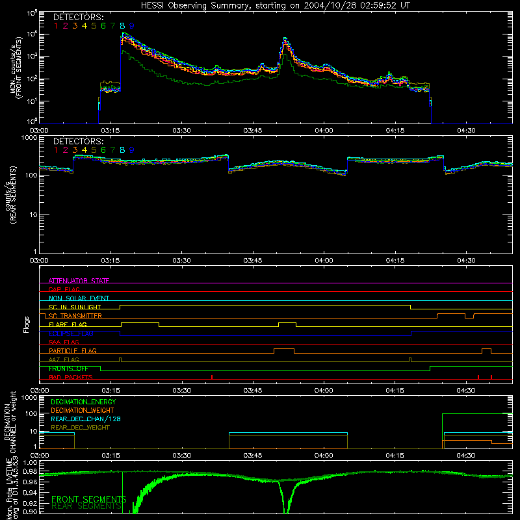520x520 pixels.
Task: Click blue detector 9 in rear segments legend
Action: point(132,150)
